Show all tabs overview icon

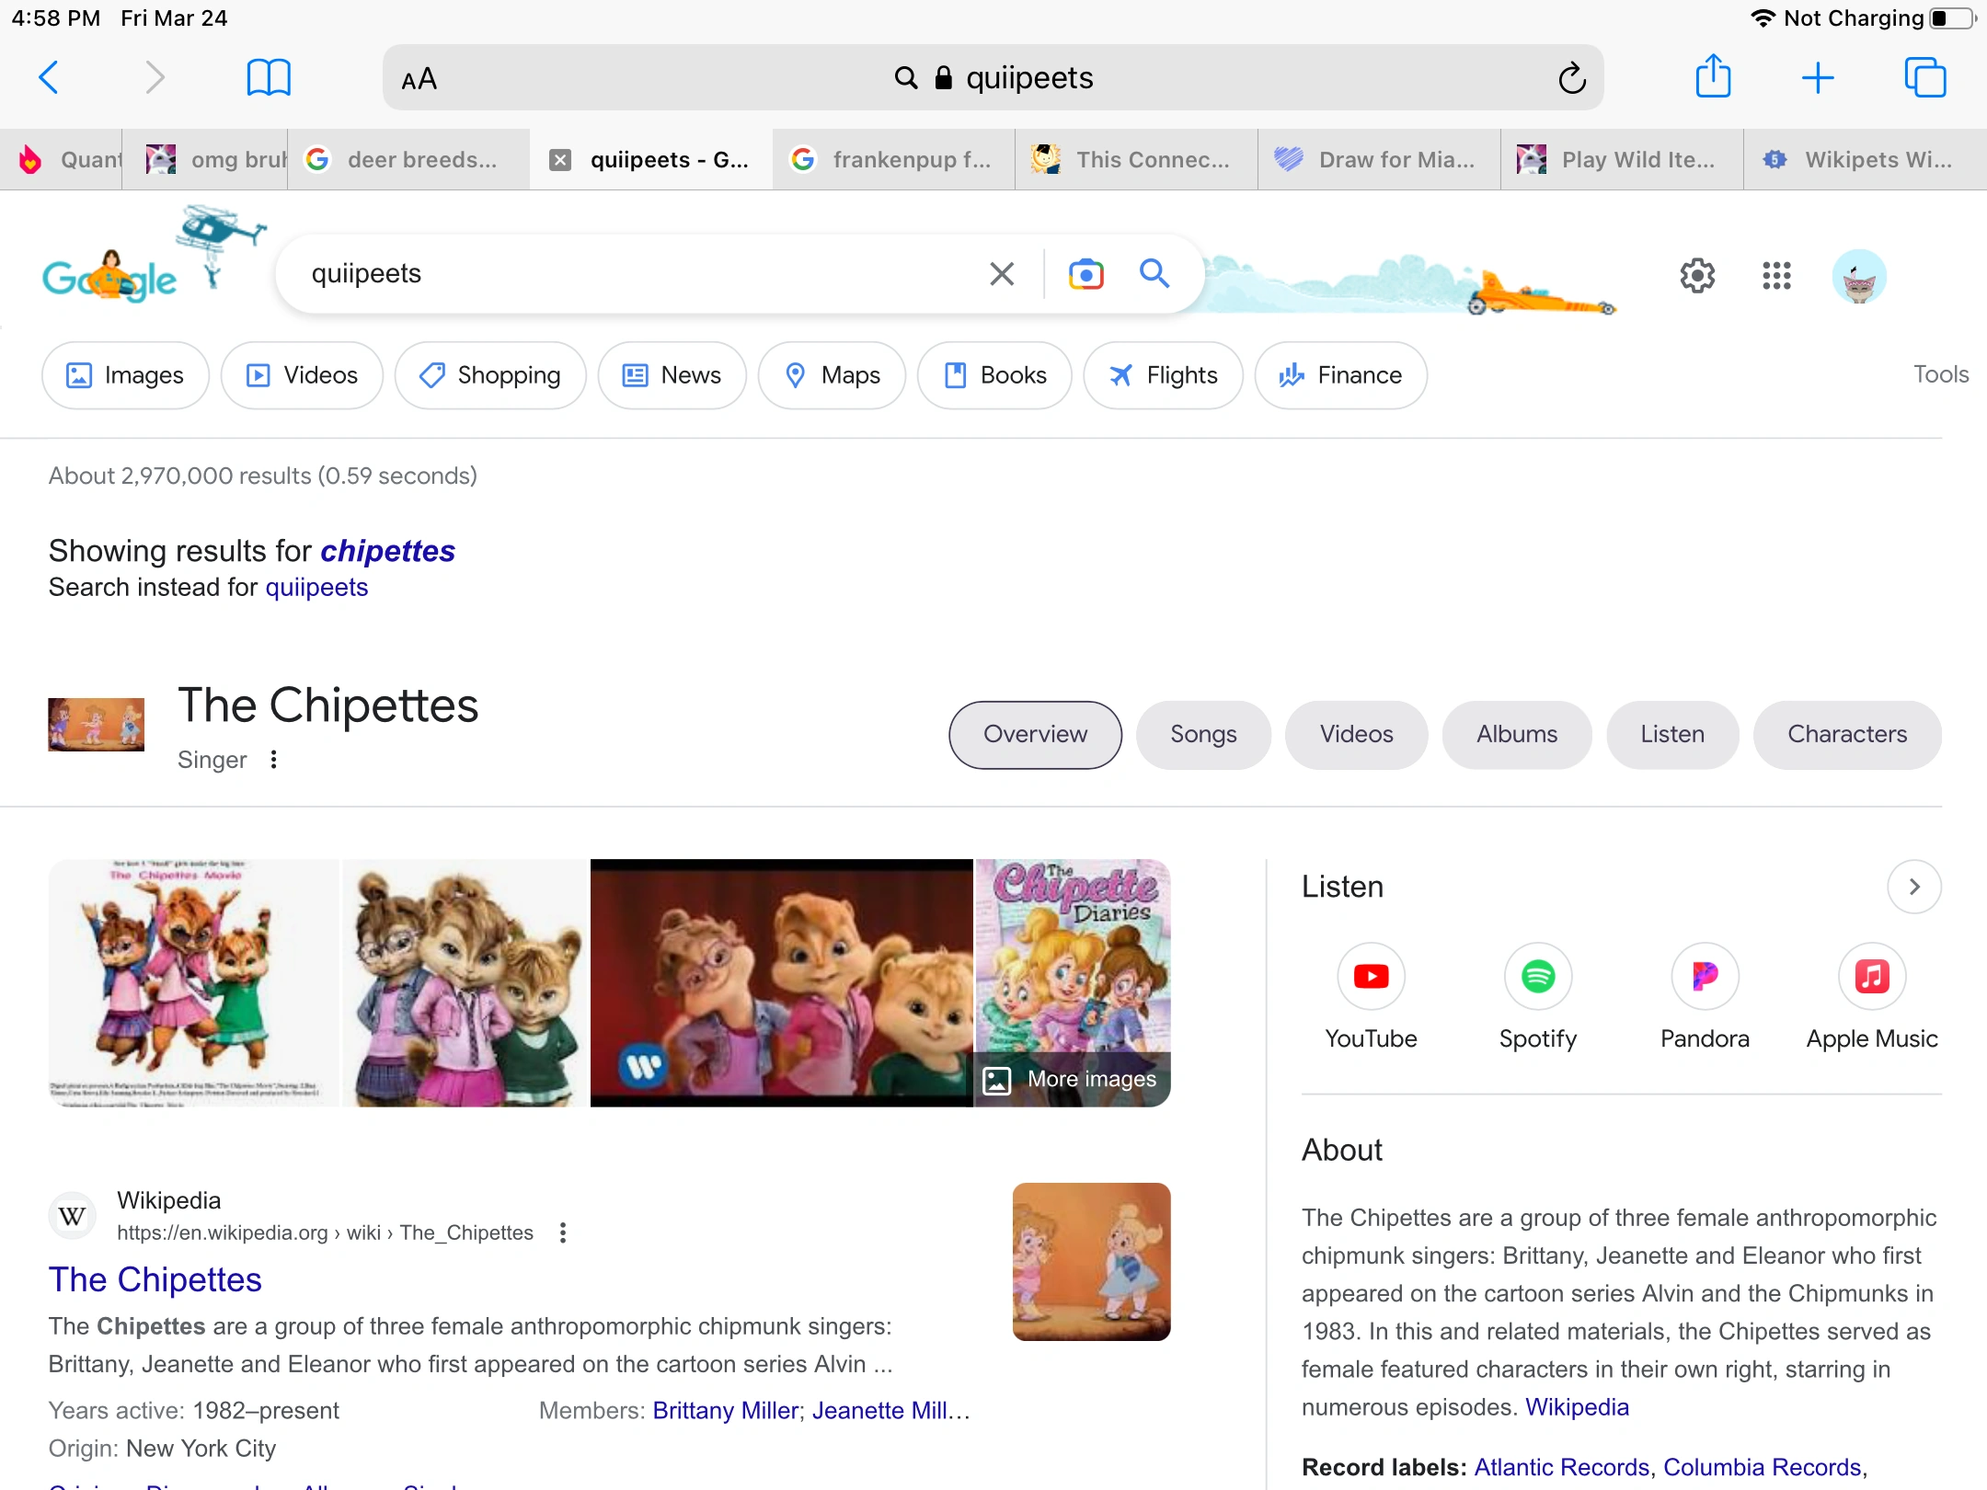click(x=1924, y=77)
